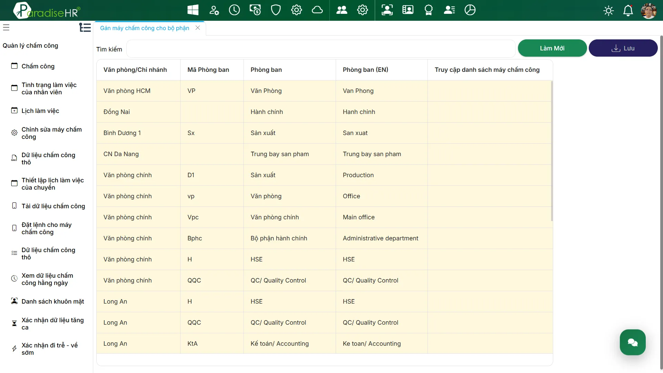The width and height of the screenshot is (663, 373).
Task: Open the shield security icon
Action: point(276,10)
